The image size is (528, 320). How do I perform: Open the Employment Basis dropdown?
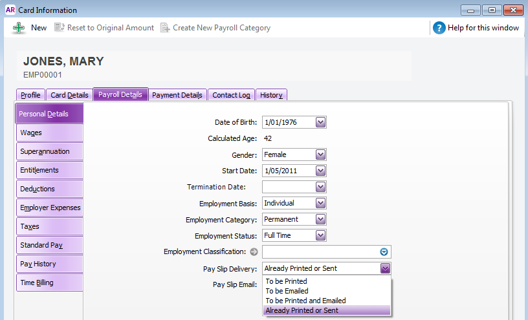[320, 203]
